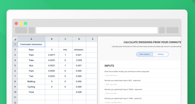Select row 11 header
The height and width of the screenshot is (104, 195).
point(15,97)
